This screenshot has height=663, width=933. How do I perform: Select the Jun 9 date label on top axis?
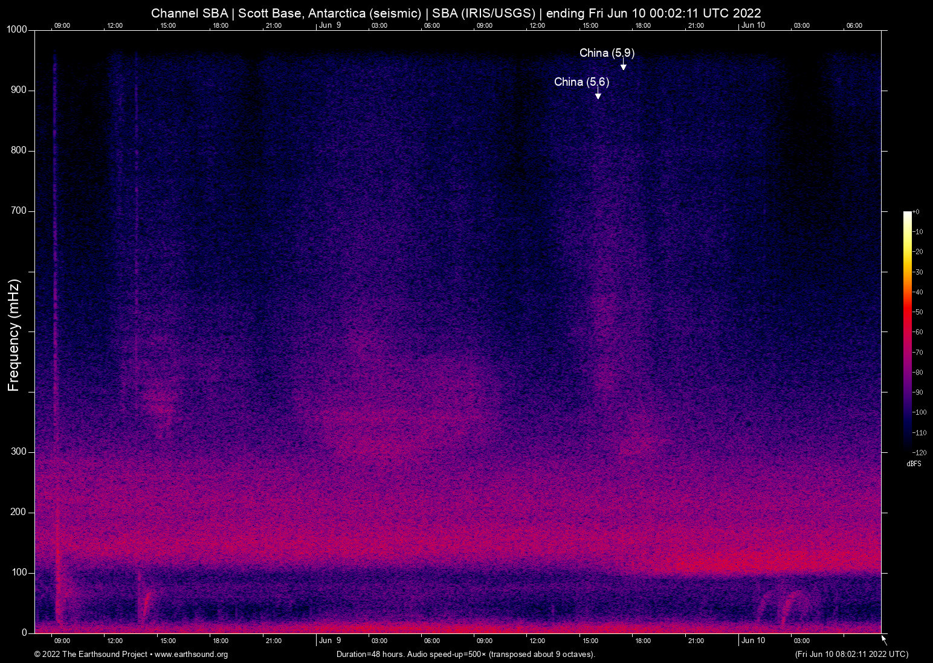[x=330, y=25]
